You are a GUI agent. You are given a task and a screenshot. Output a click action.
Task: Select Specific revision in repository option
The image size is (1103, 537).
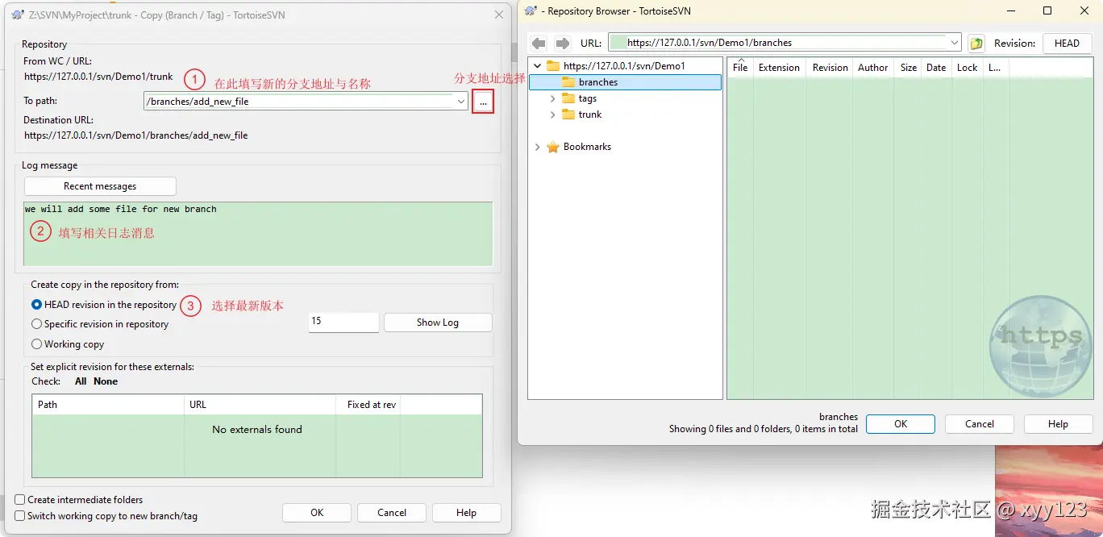click(x=36, y=324)
